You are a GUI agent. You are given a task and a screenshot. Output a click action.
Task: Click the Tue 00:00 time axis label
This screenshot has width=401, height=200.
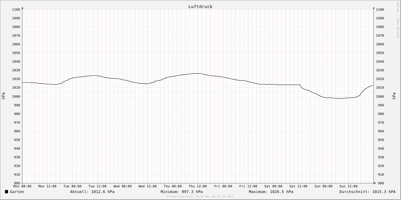point(73,186)
